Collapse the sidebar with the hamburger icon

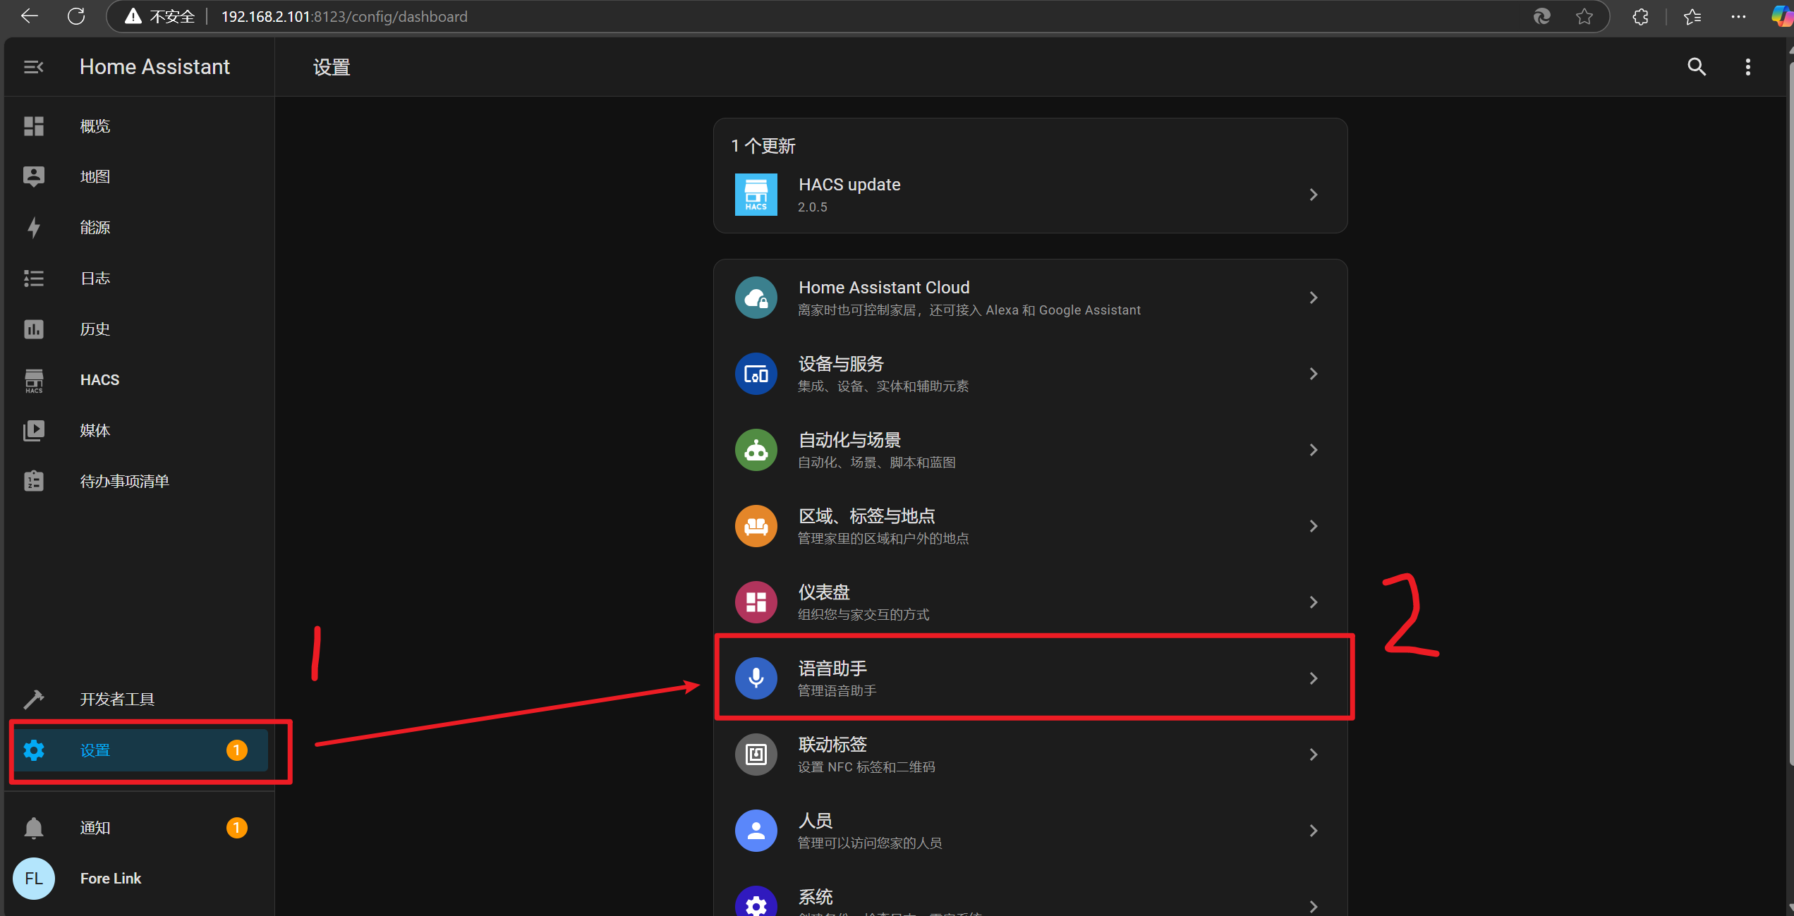[33, 67]
